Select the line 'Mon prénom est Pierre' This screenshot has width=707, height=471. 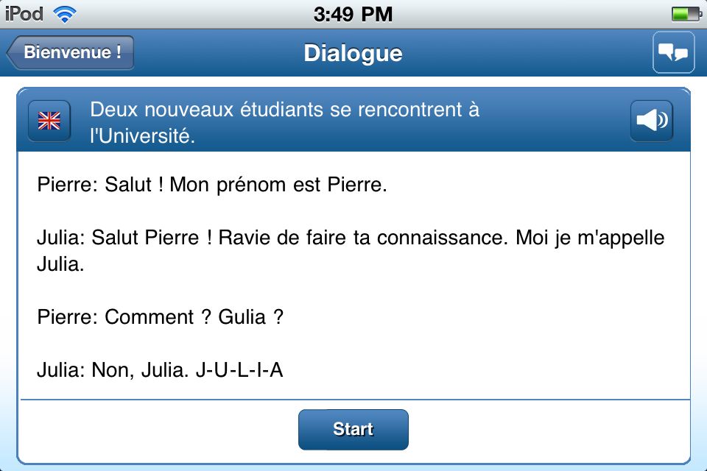point(278,185)
